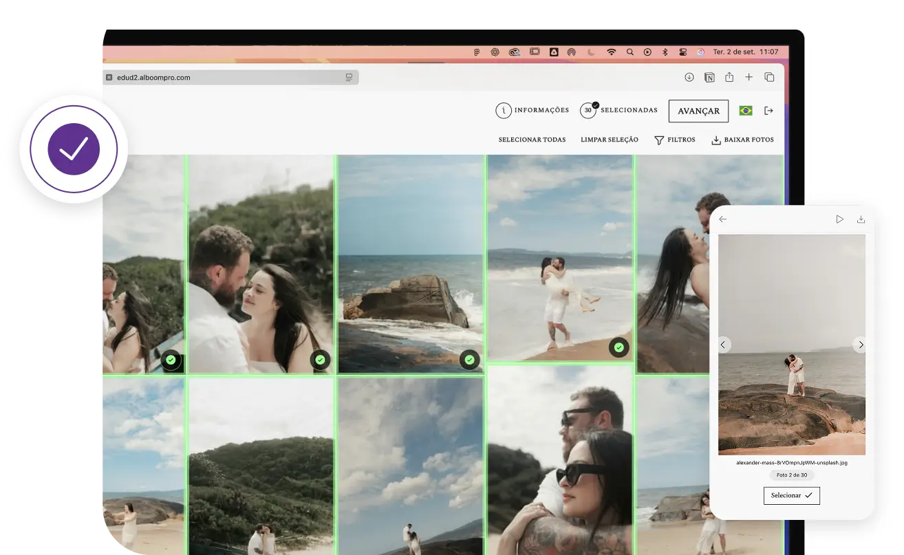The height and width of the screenshot is (555, 904).
Task: Click Selecionar button in mobile preview
Action: (x=791, y=495)
